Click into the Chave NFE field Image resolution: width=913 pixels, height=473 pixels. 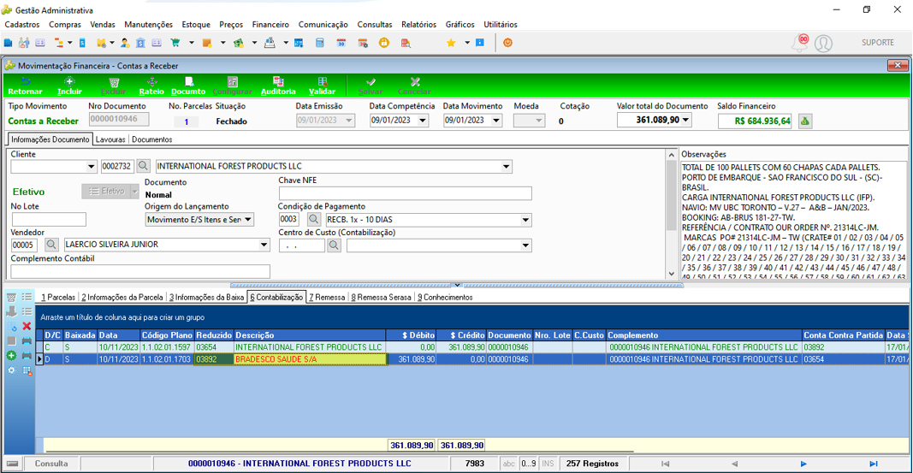tap(406, 193)
